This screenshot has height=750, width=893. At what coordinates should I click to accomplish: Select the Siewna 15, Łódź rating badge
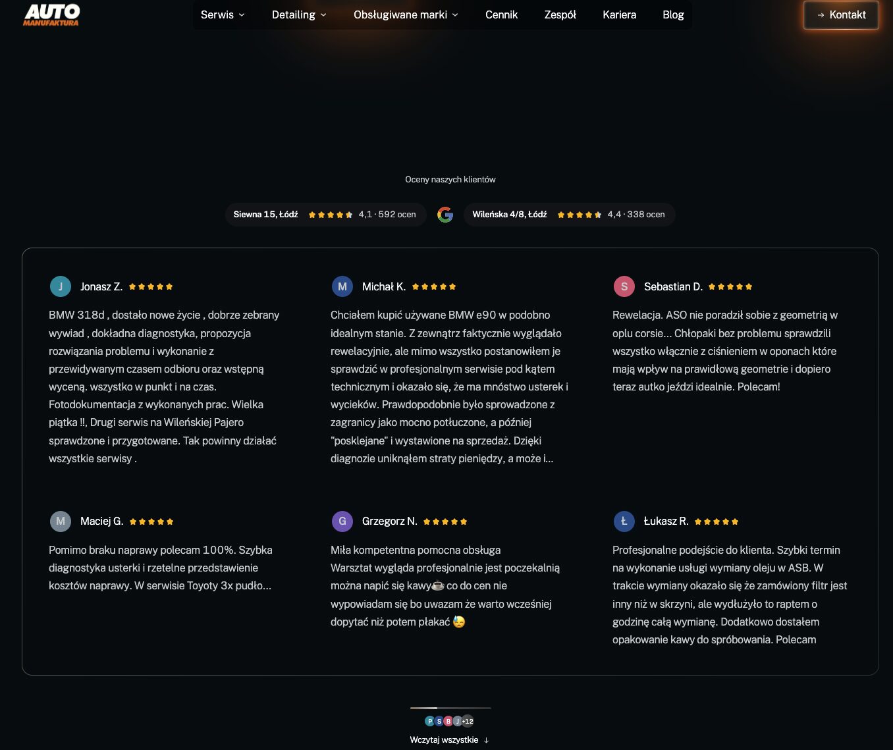325,215
